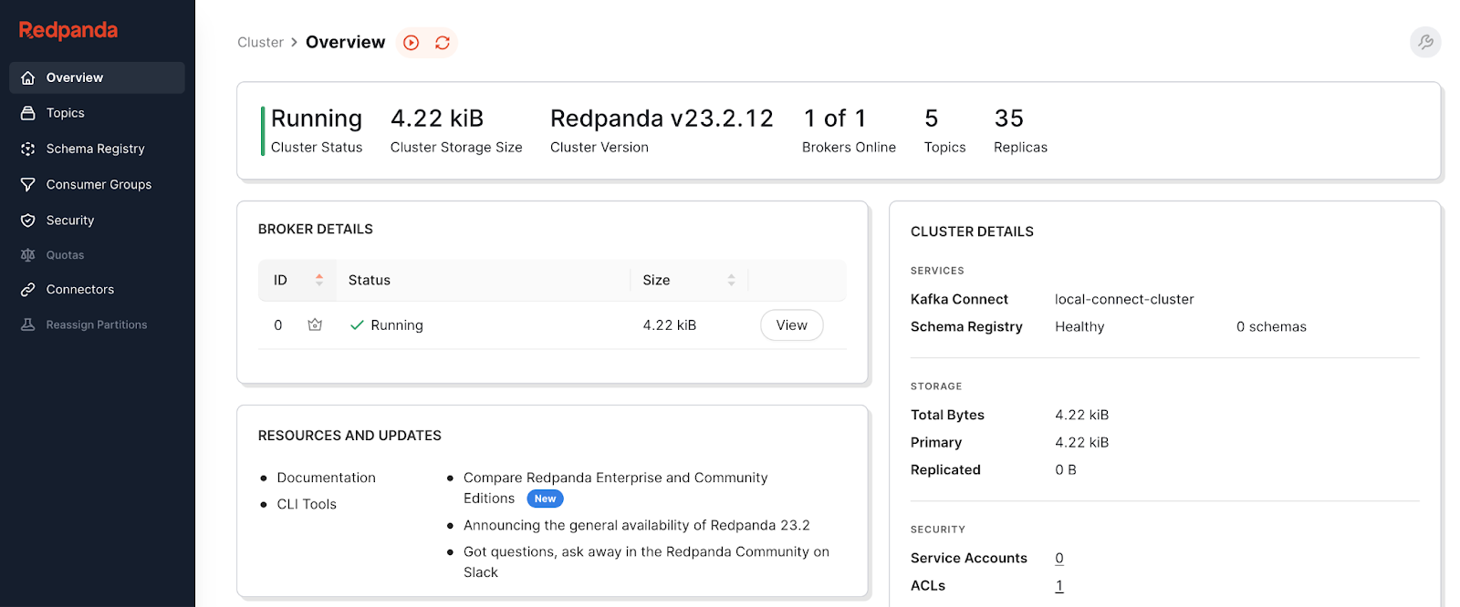Click the refresh icon beside the Overview title
Viewport: 1460px width, 607px height.
443,43
